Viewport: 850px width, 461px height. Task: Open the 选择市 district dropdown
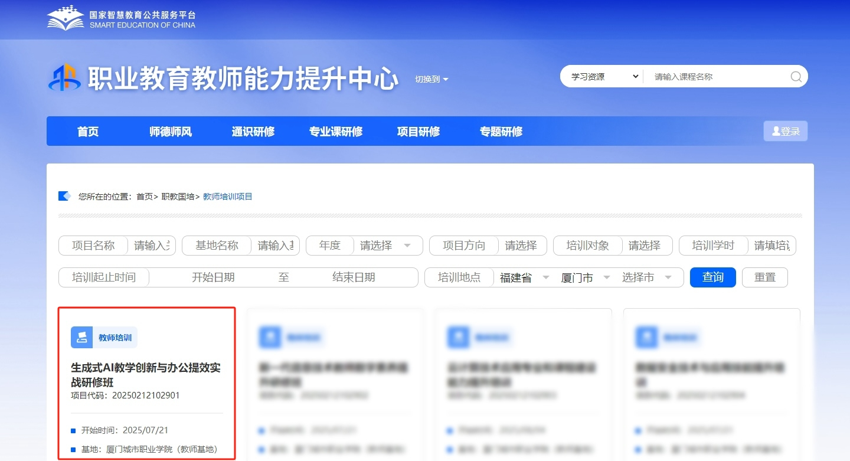click(647, 277)
